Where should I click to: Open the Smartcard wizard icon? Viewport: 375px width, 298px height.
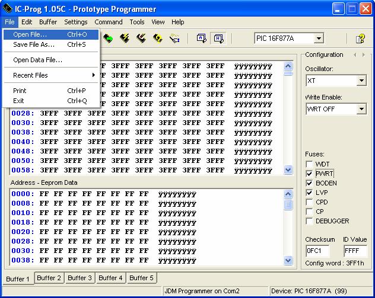click(174, 38)
